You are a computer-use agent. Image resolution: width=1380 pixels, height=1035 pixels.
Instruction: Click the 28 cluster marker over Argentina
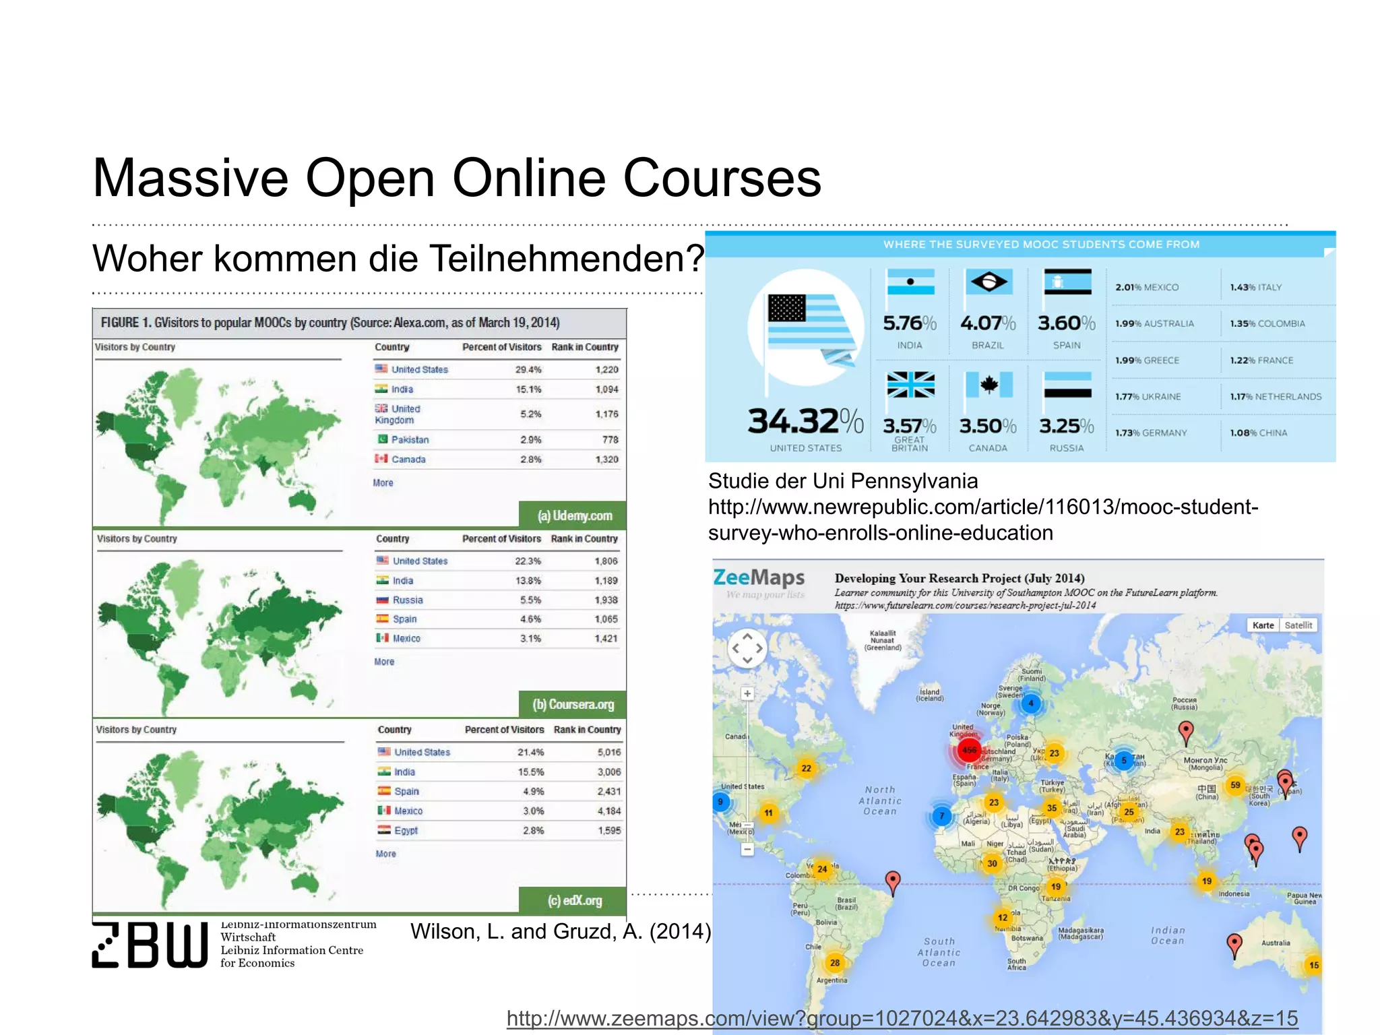[835, 963]
